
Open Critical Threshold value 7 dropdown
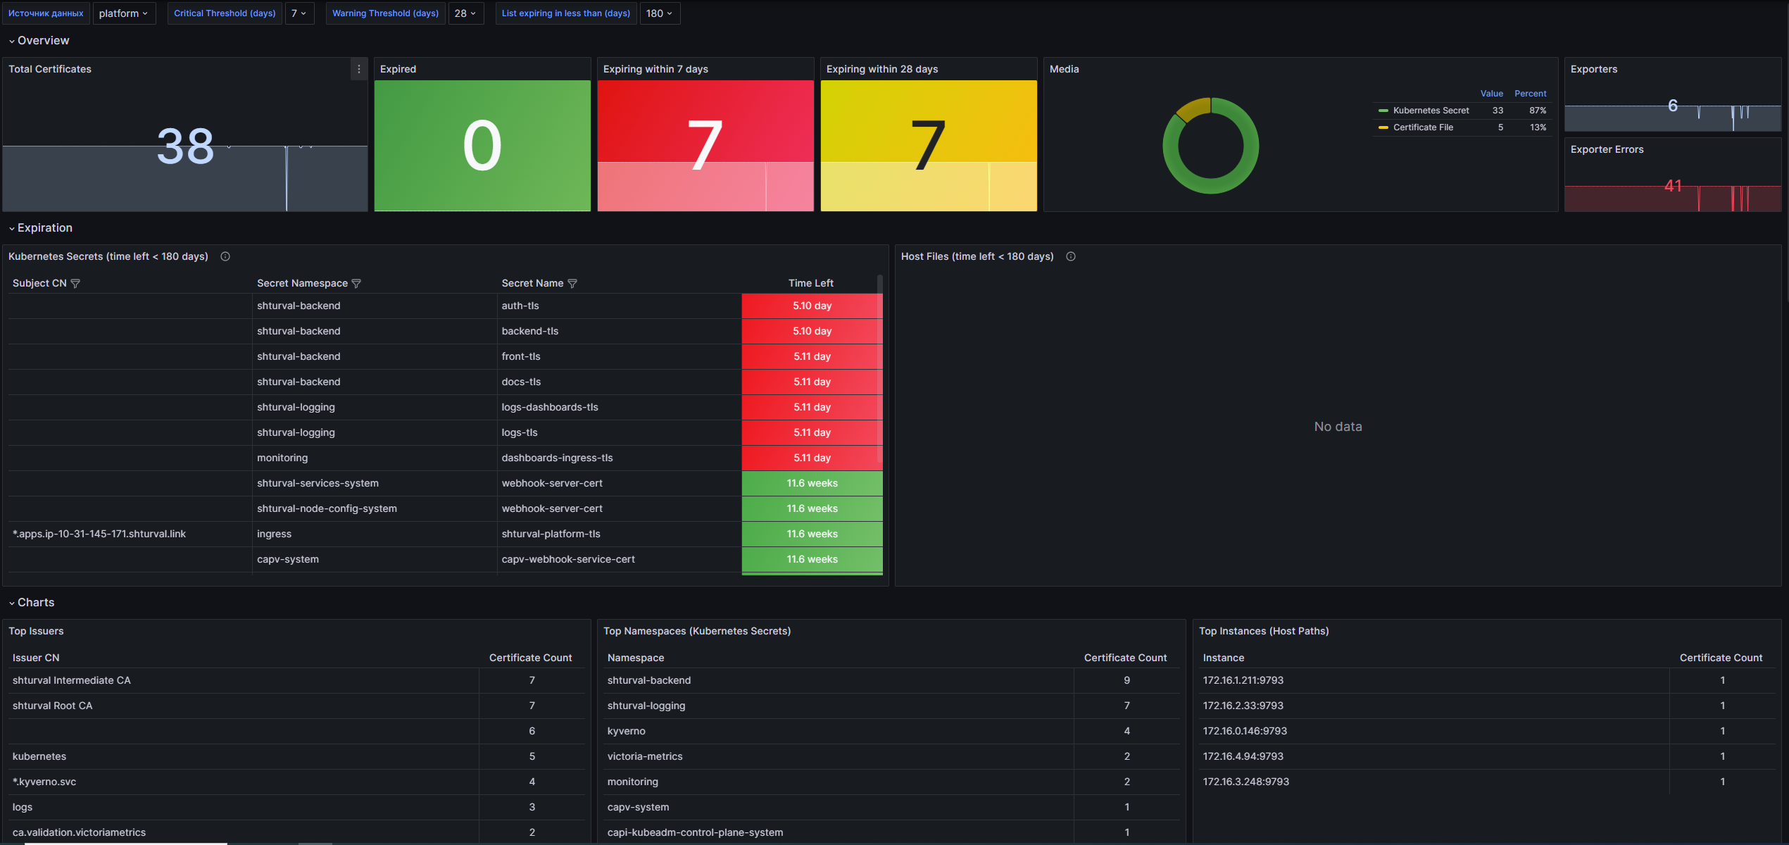pos(299,13)
